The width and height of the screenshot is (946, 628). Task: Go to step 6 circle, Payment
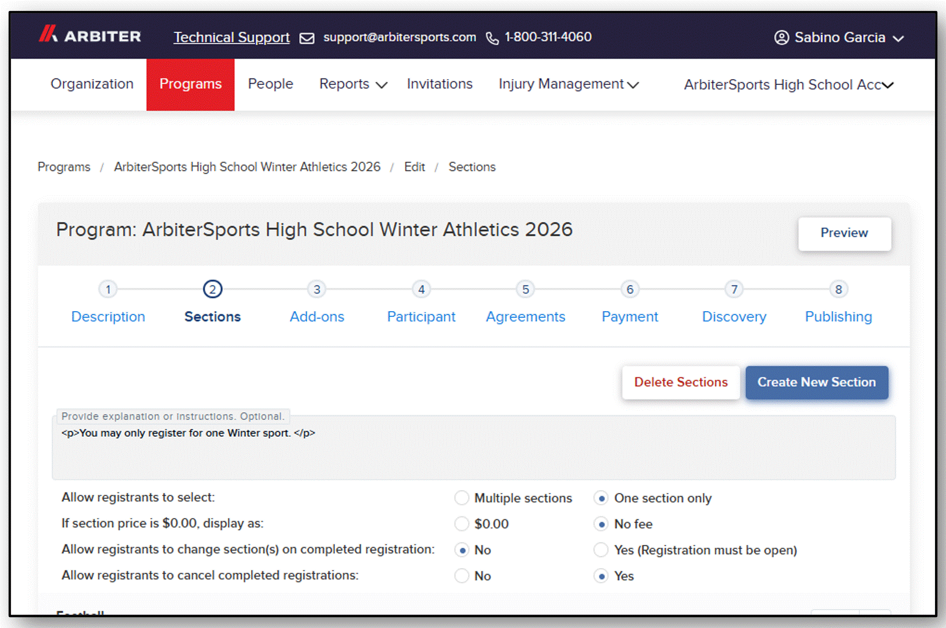(x=630, y=289)
